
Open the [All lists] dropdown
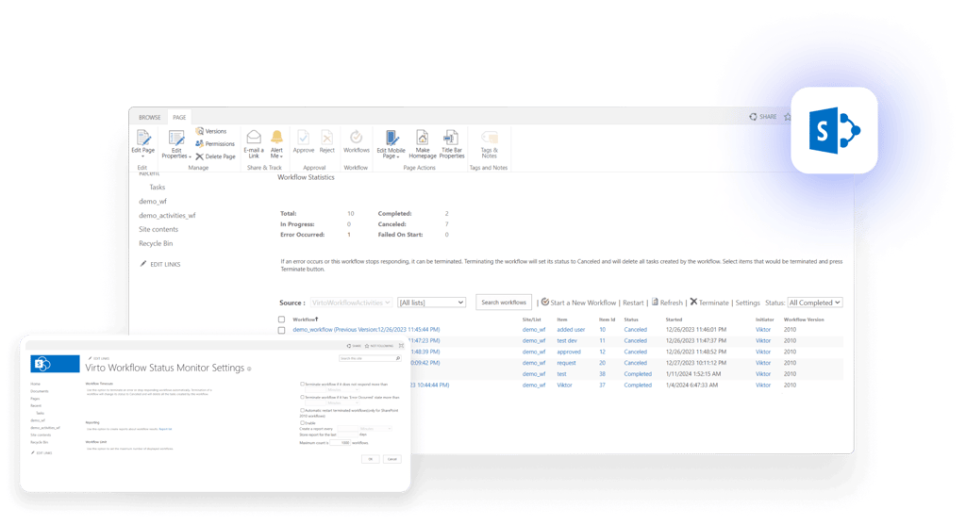pyautogui.click(x=431, y=303)
